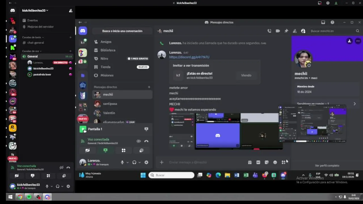The image size is (363, 204).
Task: Start voice call with mechii
Action: (269, 31)
